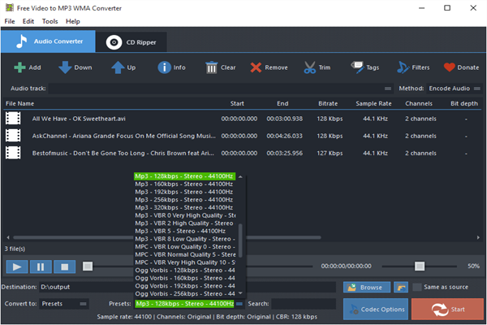Click the Add files plus icon
Image resolution: width=487 pixels, height=325 pixels.
coord(19,67)
